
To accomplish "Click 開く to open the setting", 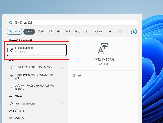I will pyautogui.click(x=80, y=76).
